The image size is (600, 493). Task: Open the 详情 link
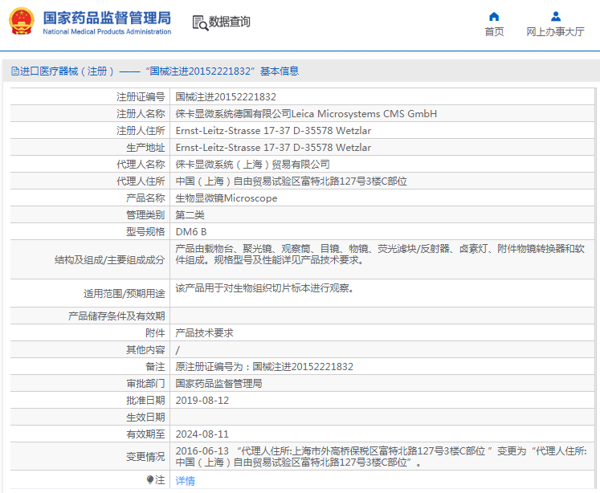click(x=185, y=481)
